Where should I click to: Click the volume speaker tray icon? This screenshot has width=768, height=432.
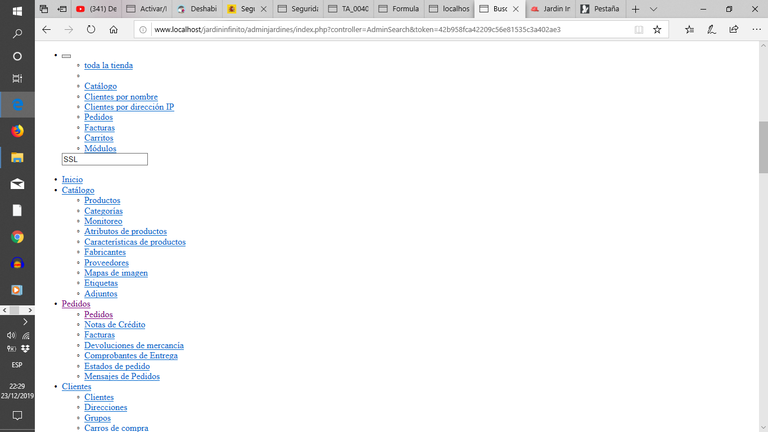pos(11,335)
